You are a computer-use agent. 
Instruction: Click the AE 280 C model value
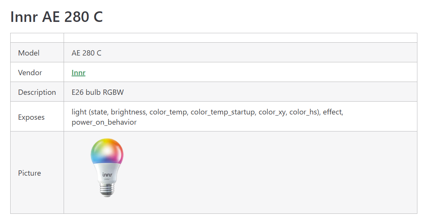pyautogui.click(x=86, y=53)
